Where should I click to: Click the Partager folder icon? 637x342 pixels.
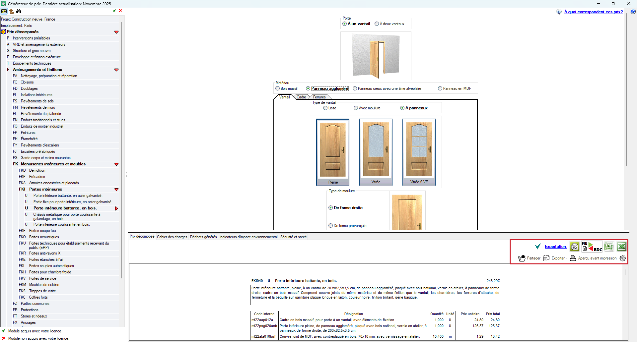(522, 258)
